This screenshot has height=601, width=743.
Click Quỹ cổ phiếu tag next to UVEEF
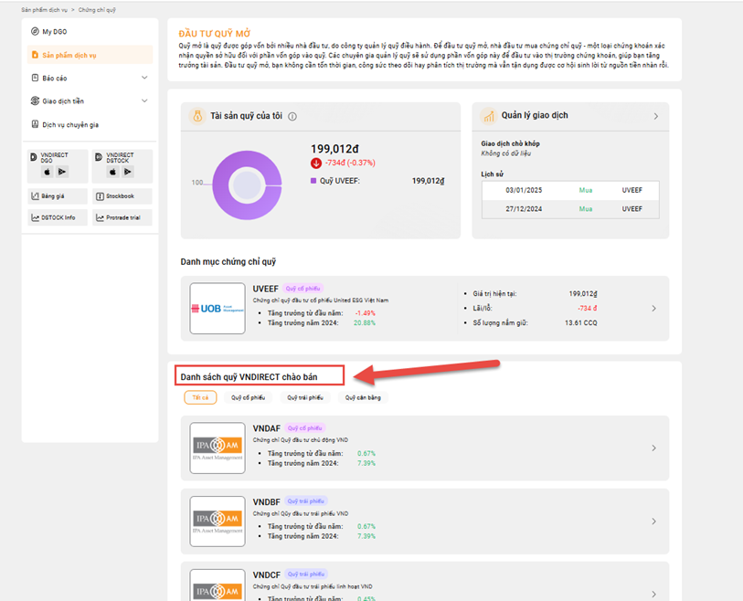[x=303, y=289]
